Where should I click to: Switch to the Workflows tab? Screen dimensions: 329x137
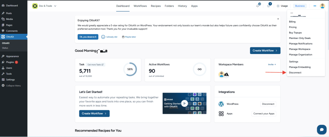pyautogui.click(x=140, y=6)
